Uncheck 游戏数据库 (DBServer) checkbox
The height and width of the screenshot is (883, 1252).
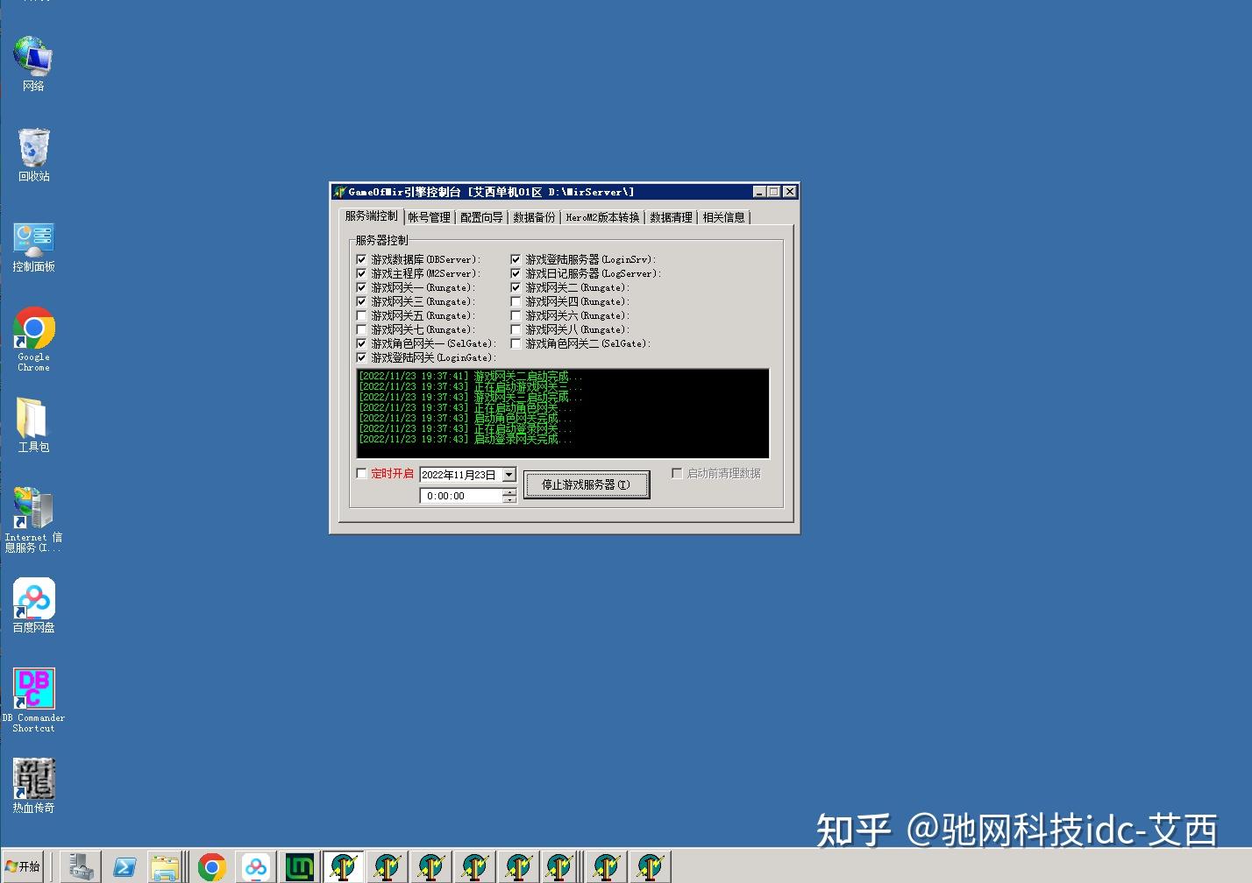[361, 259]
